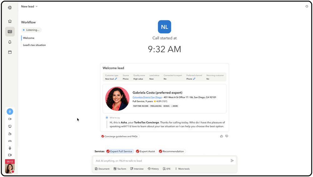
Task: Open the contact card leads icon
Action: [x=10, y=32]
